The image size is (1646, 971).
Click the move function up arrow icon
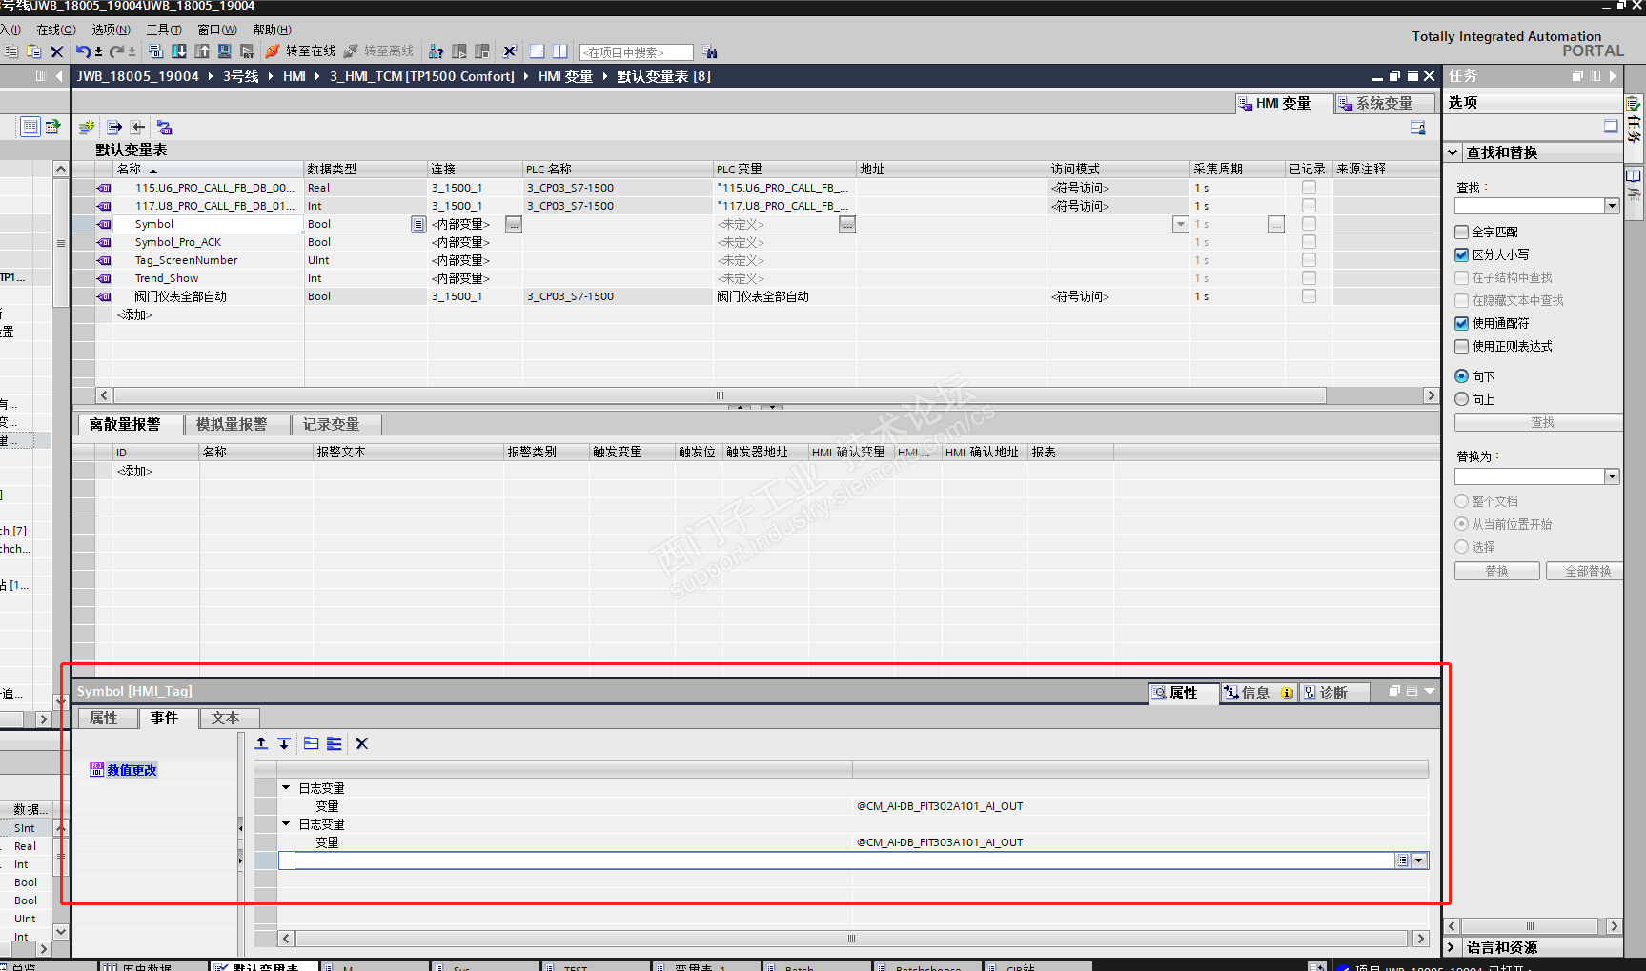(x=261, y=743)
